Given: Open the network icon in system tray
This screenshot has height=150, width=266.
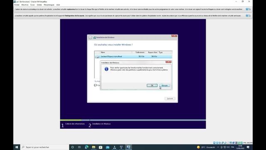Looking at the screenshot, I should (x=225, y=147).
